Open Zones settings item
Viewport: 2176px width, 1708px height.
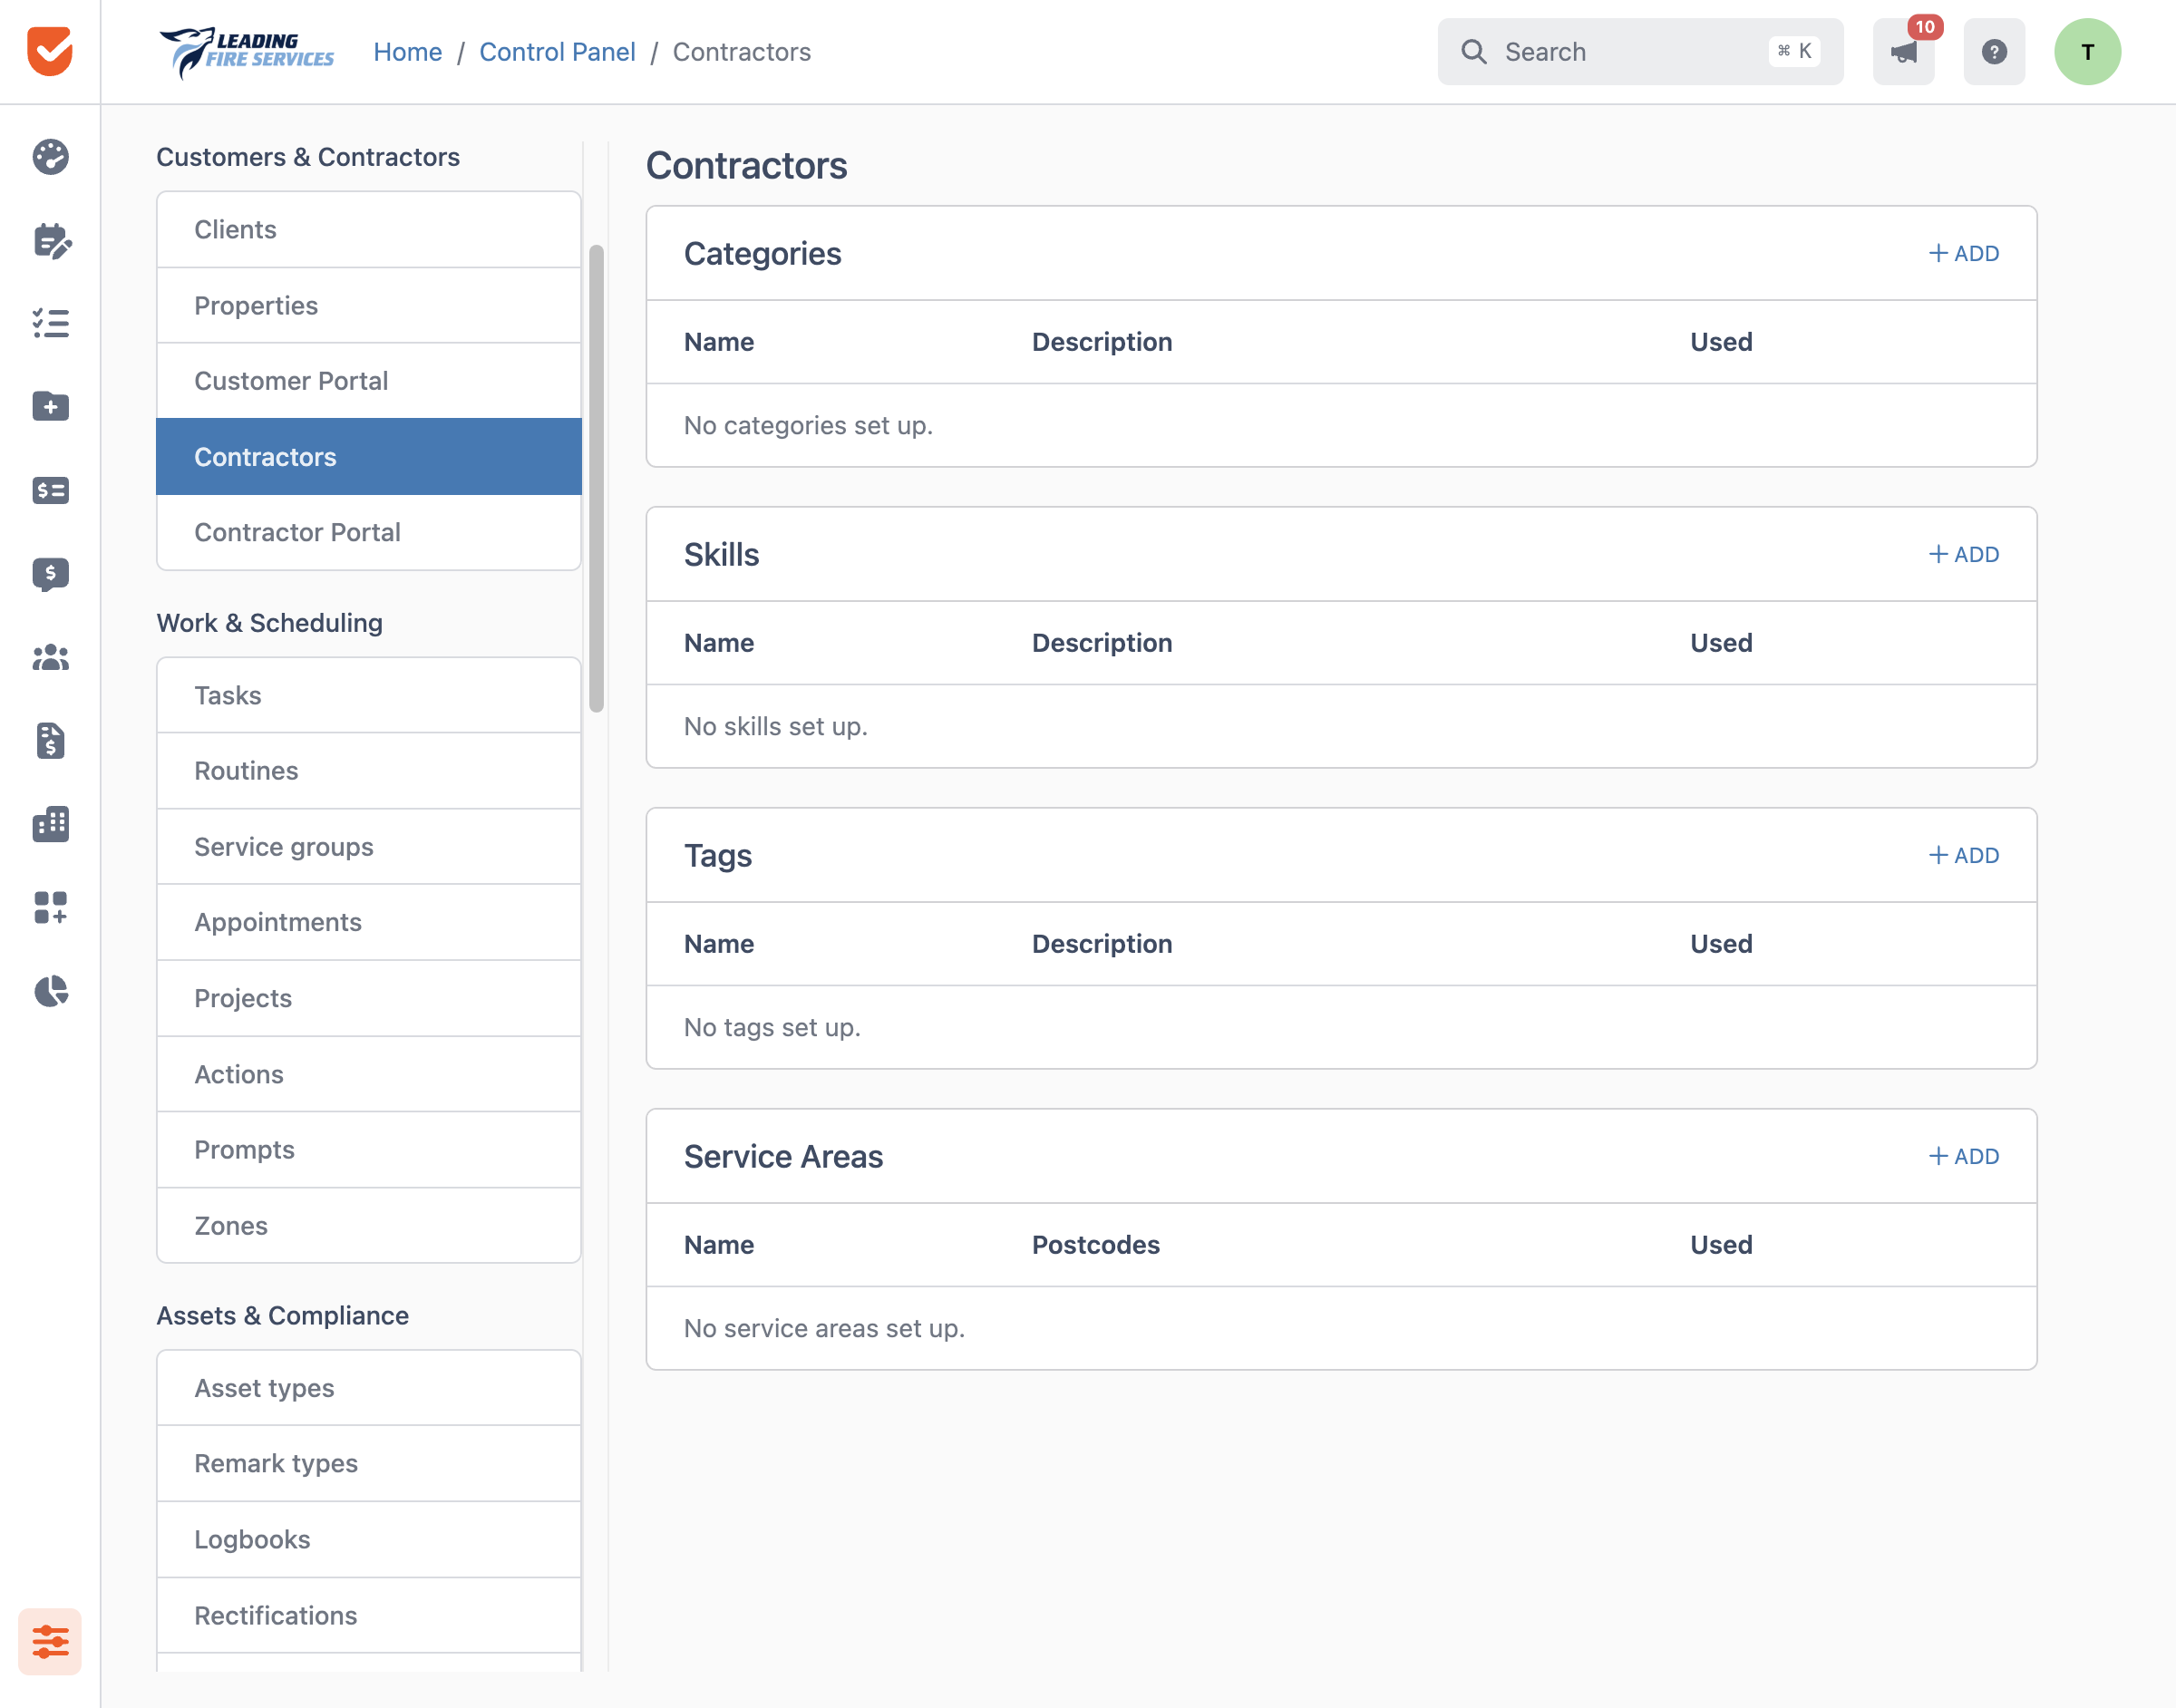pyautogui.click(x=369, y=1225)
